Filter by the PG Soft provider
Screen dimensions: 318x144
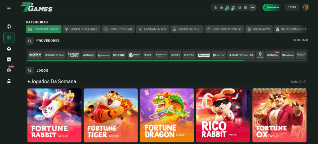click(175, 55)
